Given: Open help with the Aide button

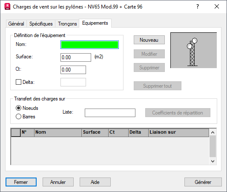Looking at the screenshot, I should click(x=95, y=182).
